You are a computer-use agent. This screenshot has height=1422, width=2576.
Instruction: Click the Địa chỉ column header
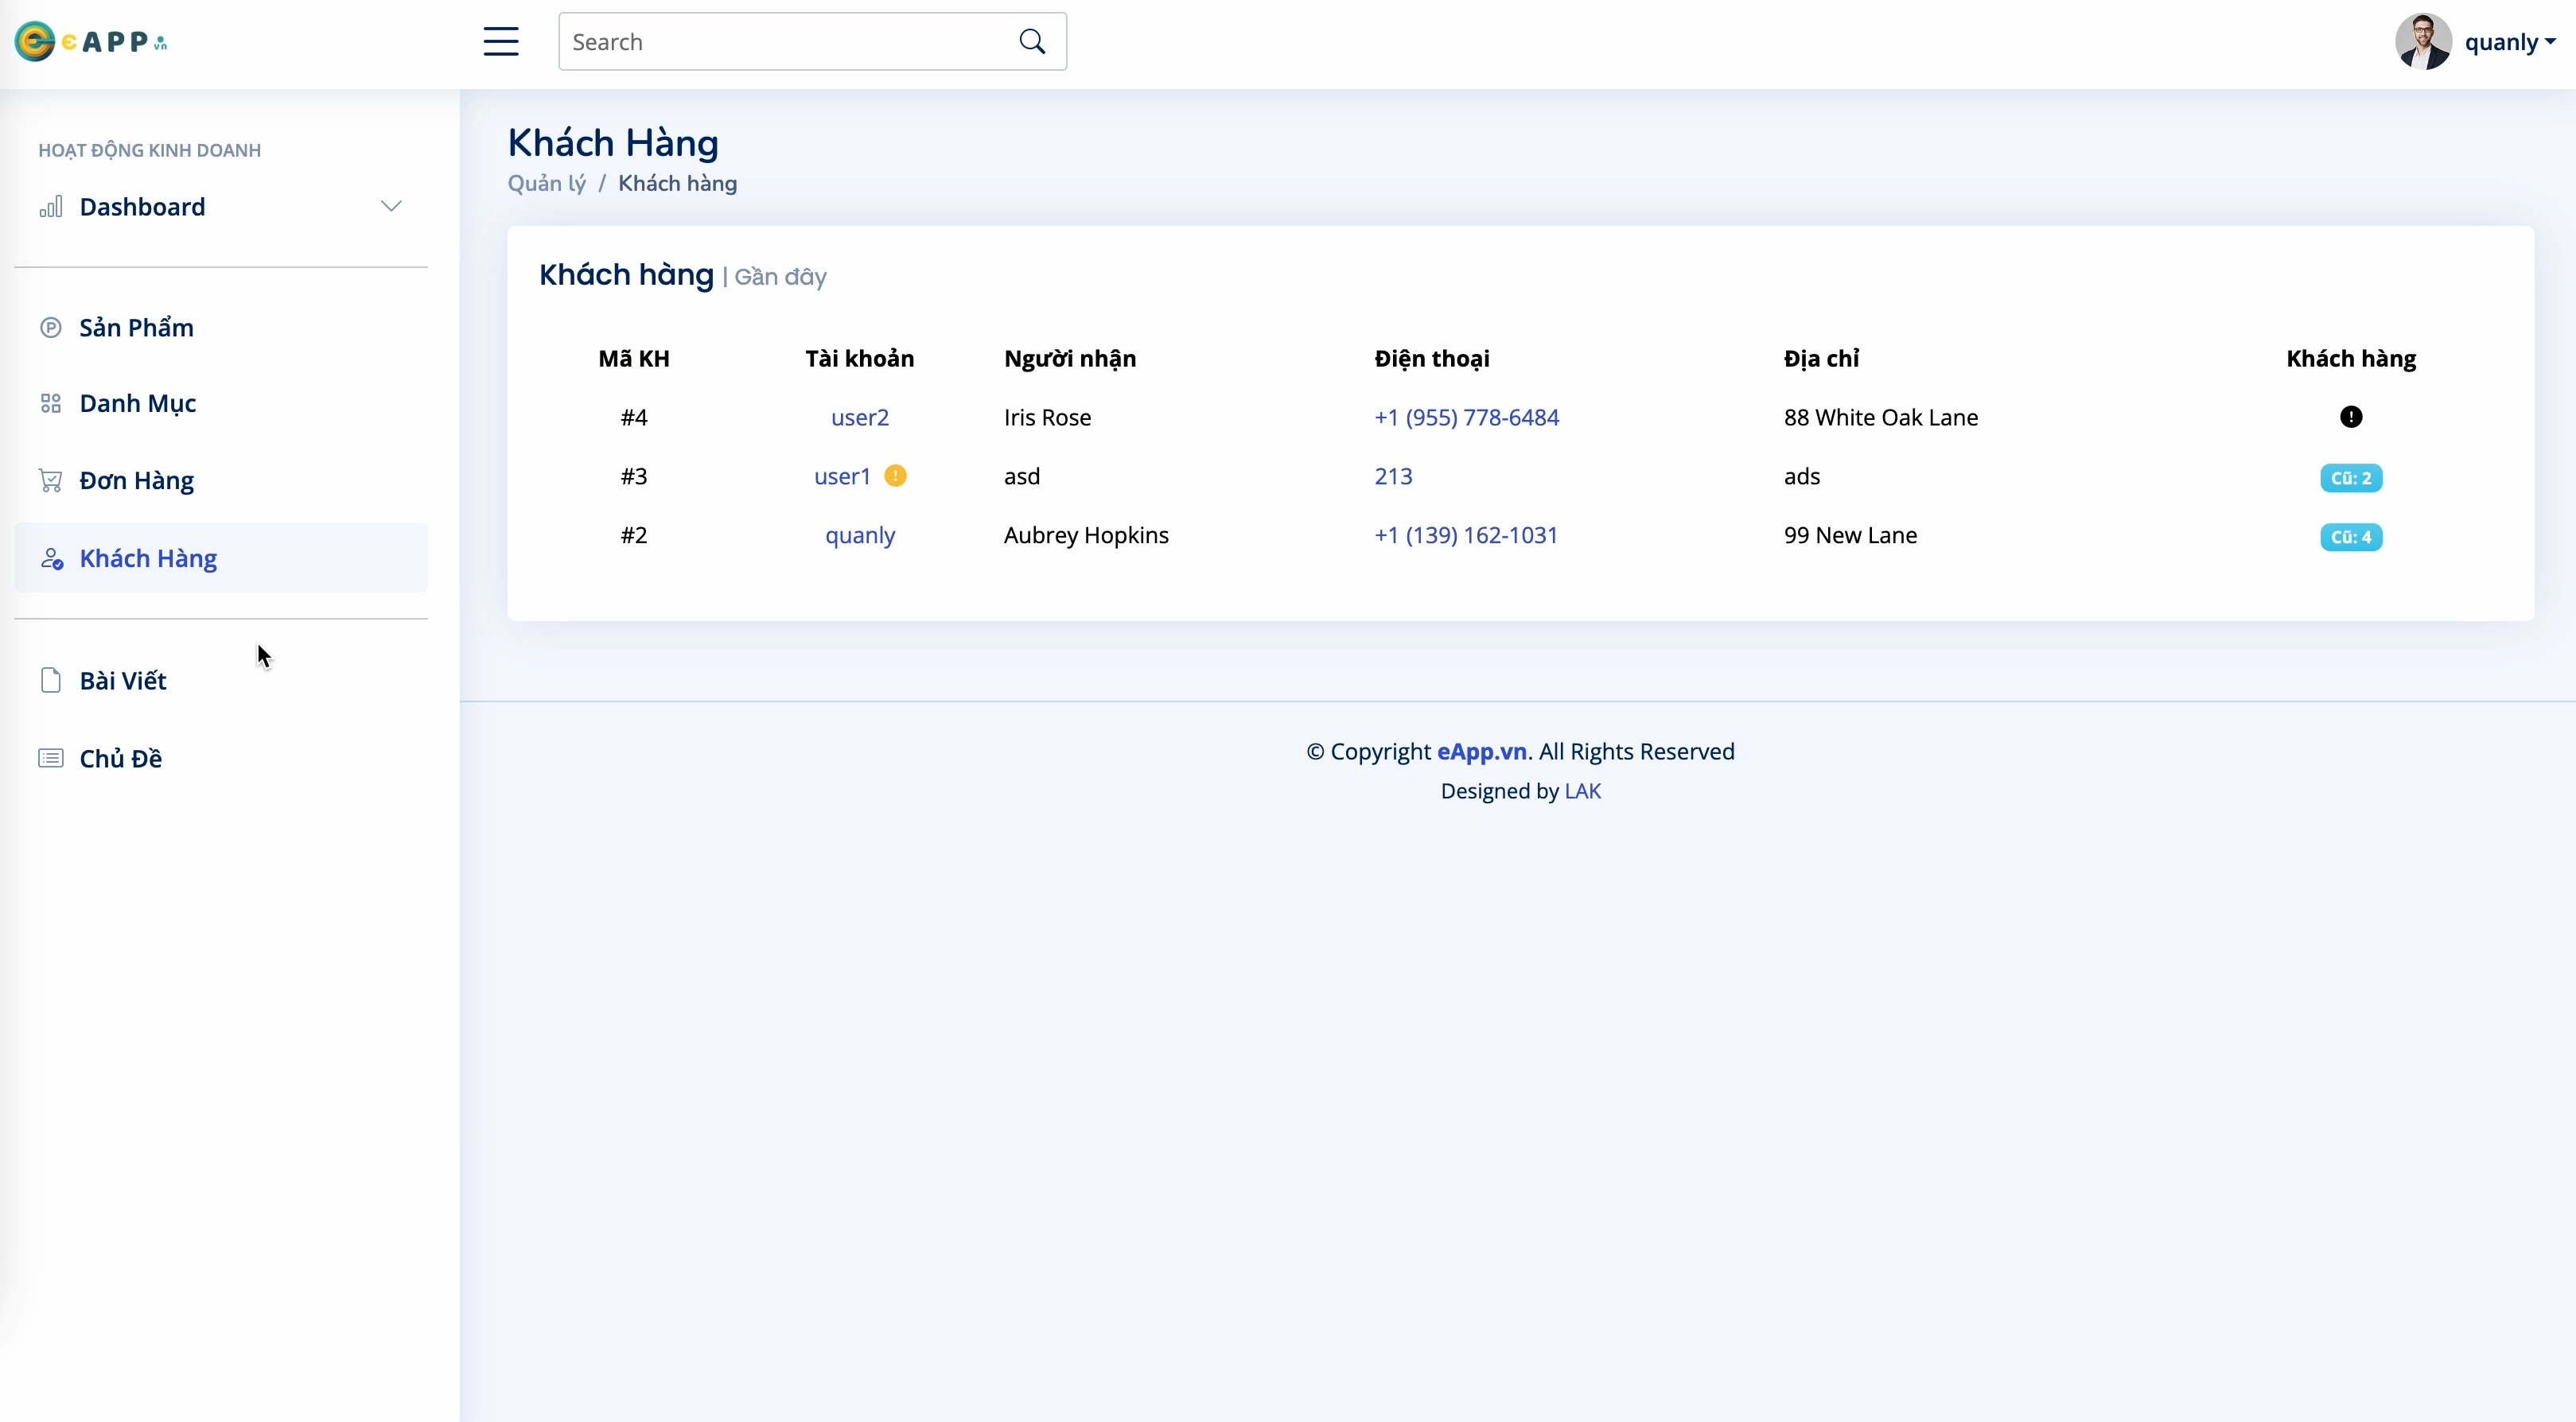(1821, 359)
